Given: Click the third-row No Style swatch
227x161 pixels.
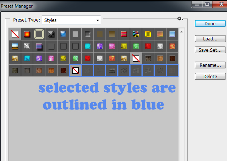Looking at the screenshot, I should pyautogui.click(x=136, y=59).
